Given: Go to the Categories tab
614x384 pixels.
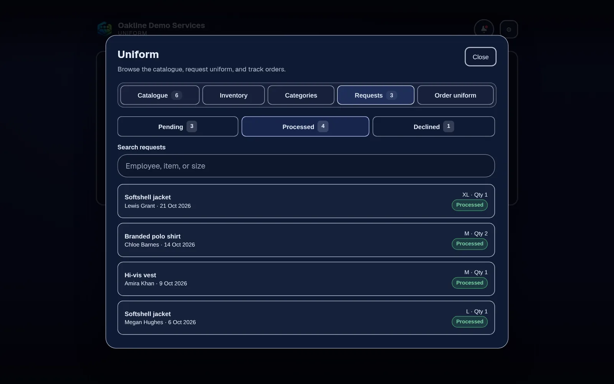Looking at the screenshot, I should pyautogui.click(x=301, y=95).
